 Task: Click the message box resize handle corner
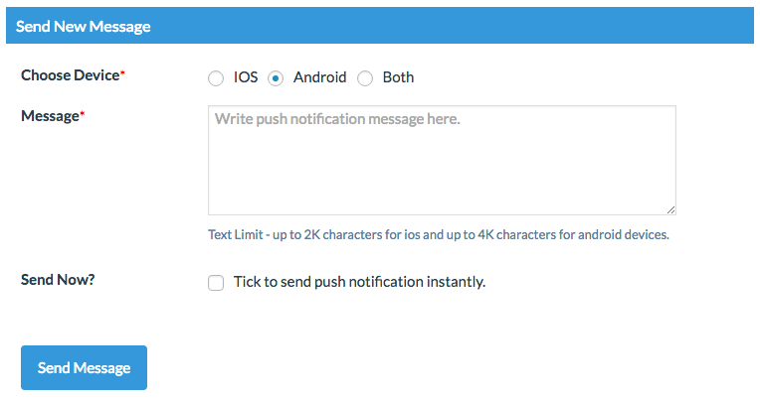[x=671, y=209]
